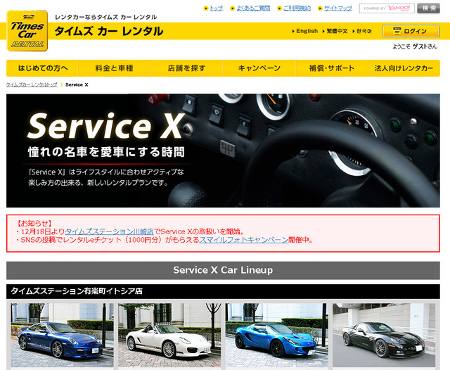Open the タイムズステーション川崎店 link
Image resolution: width=450 pixels, height=370 pixels.
(109, 231)
